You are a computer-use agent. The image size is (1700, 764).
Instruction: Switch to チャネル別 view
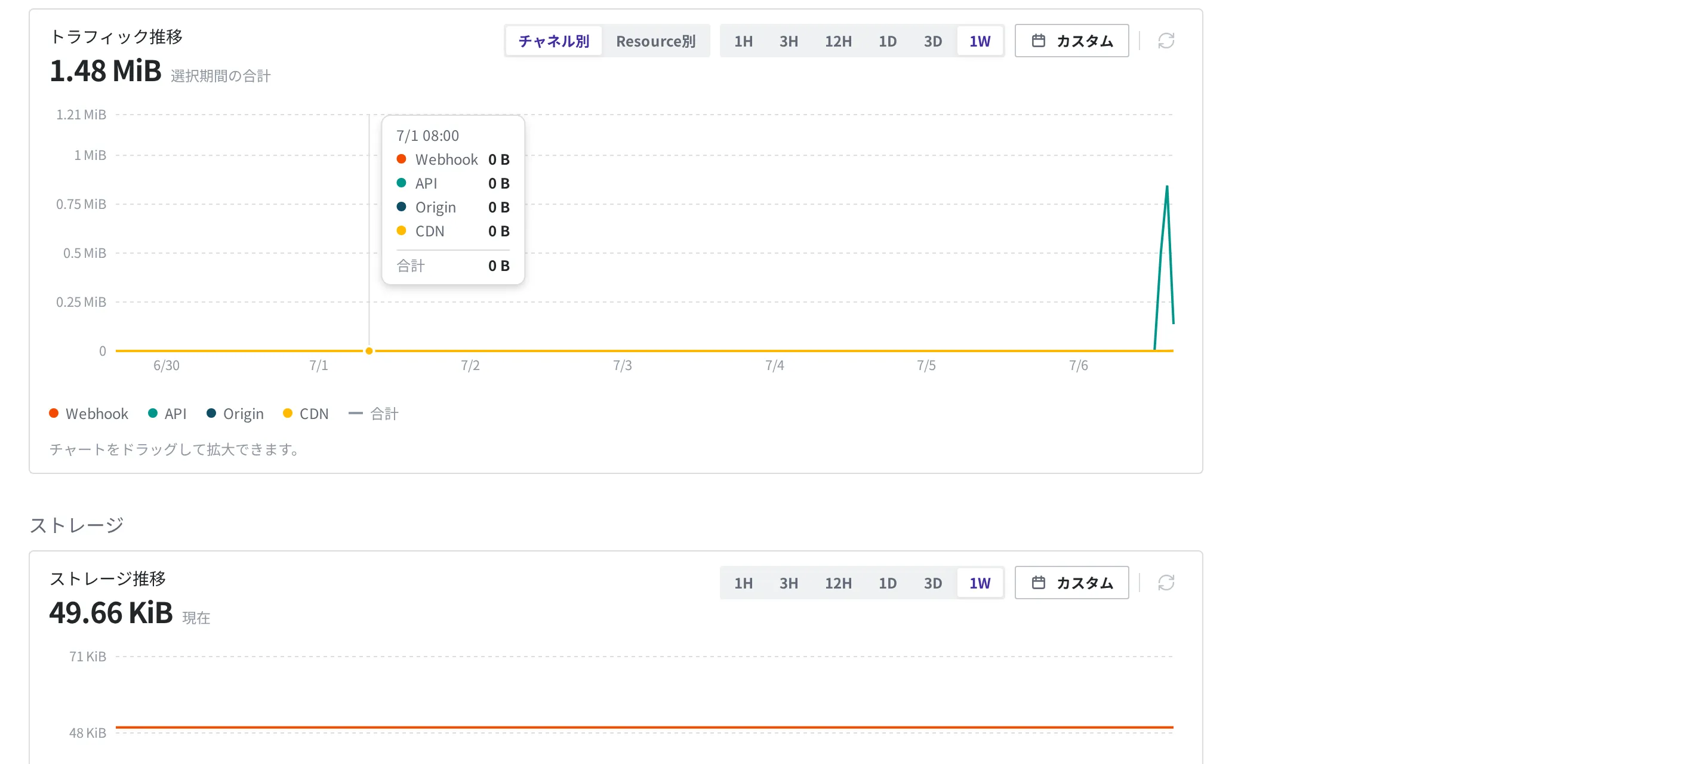coord(554,41)
